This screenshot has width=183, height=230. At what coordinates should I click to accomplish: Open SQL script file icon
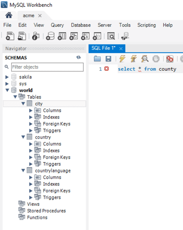[x=22, y=36]
